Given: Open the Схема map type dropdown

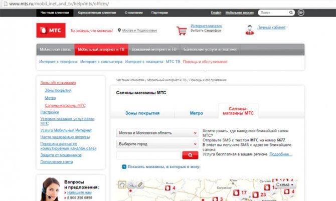Looking at the screenshot, I should 285,184.
